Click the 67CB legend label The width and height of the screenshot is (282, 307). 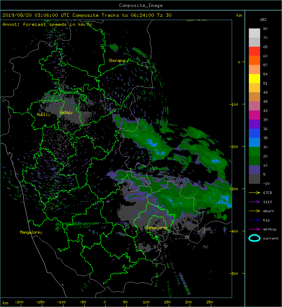coord(267,193)
